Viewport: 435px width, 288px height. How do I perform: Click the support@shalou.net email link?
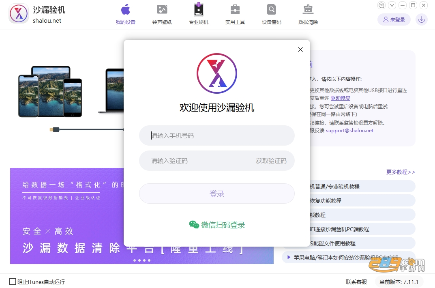tap(349, 130)
